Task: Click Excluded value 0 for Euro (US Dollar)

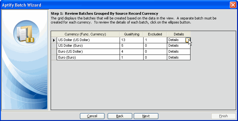Action: [x=155, y=52]
